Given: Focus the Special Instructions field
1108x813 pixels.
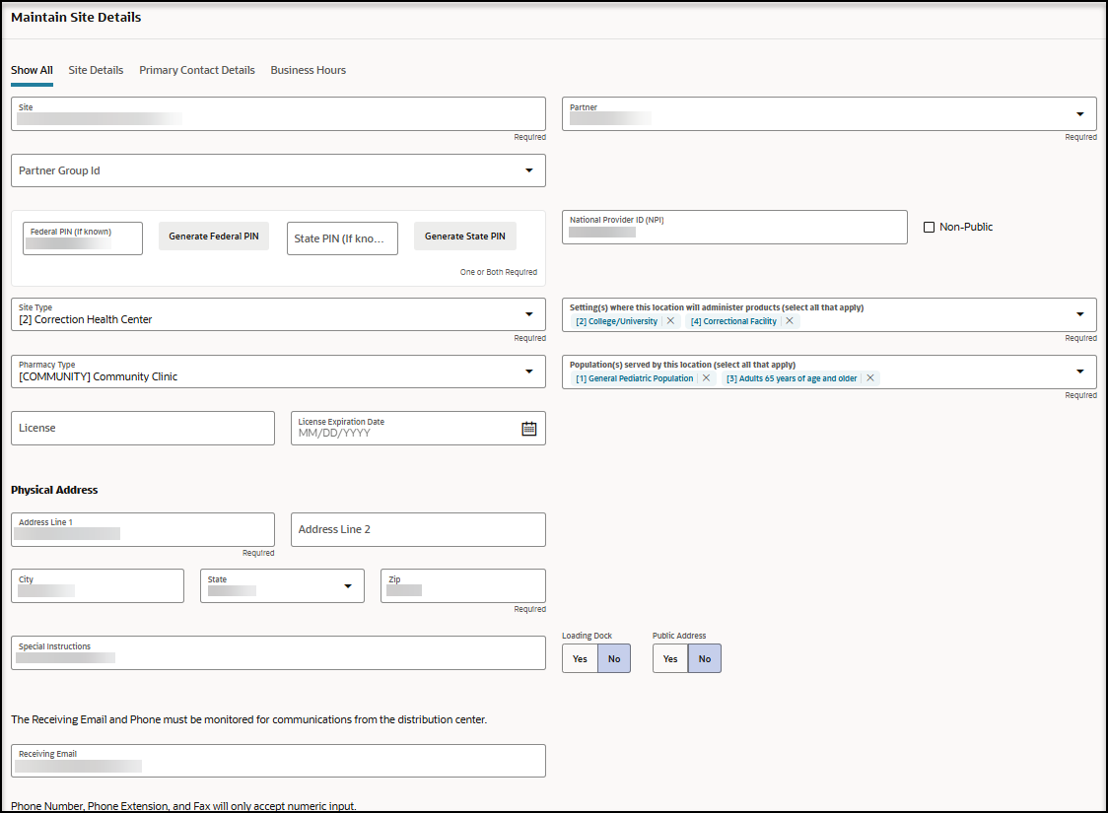Looking at the screenshot, I should (278, 652).
